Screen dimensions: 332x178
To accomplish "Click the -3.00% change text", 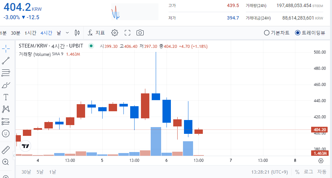I will [12, 18].
